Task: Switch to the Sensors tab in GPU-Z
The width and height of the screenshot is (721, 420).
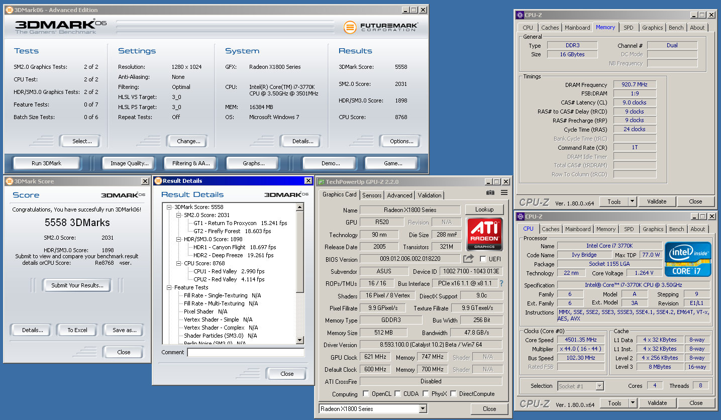Action: point(372,195)
